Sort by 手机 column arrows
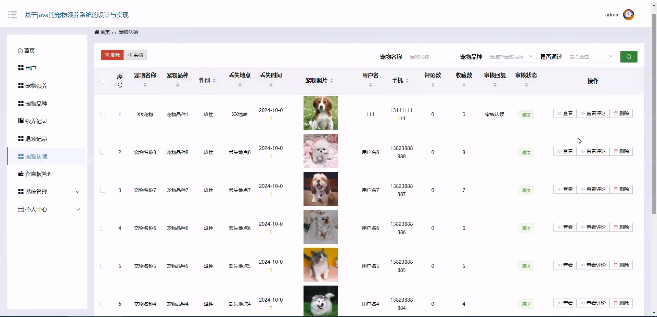 [x=407, y=81]
